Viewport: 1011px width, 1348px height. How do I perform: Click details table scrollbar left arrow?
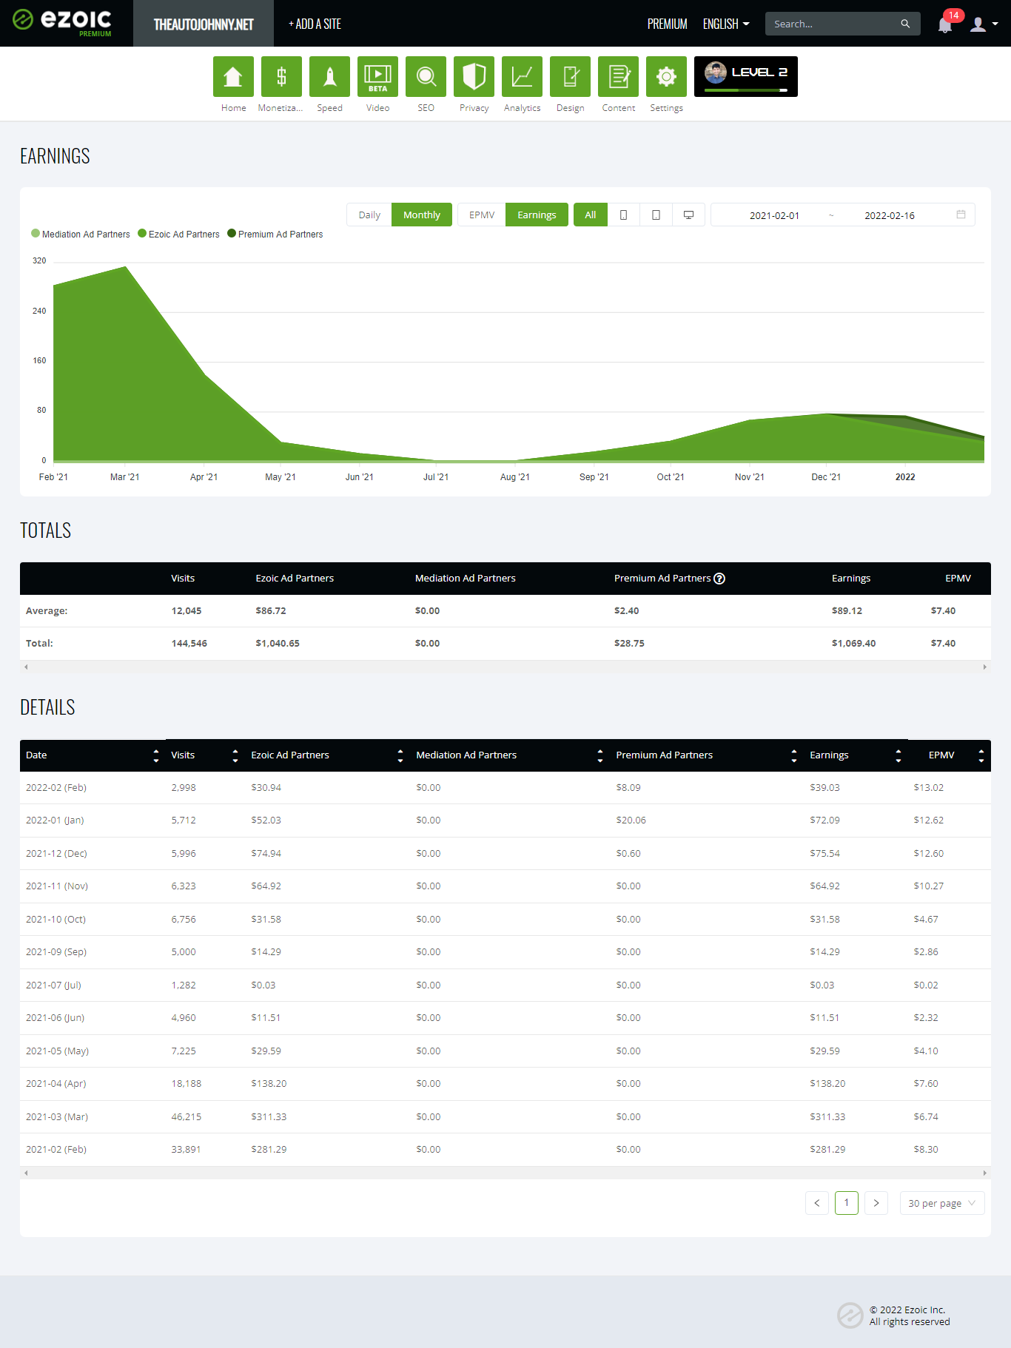[x=26, y=1173]
